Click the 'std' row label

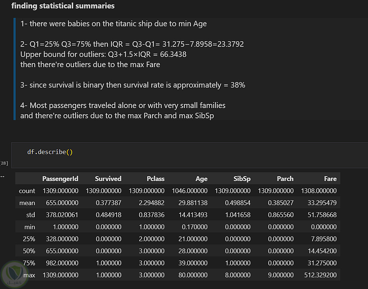pos(29,215)
